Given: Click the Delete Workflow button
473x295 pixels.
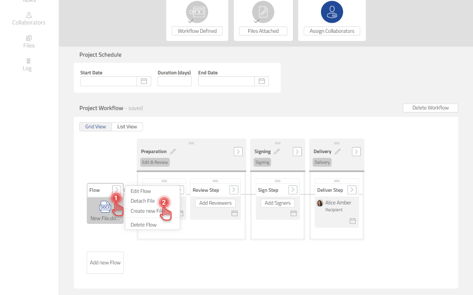Looking at the screenshot, I should tap(430, 108).
